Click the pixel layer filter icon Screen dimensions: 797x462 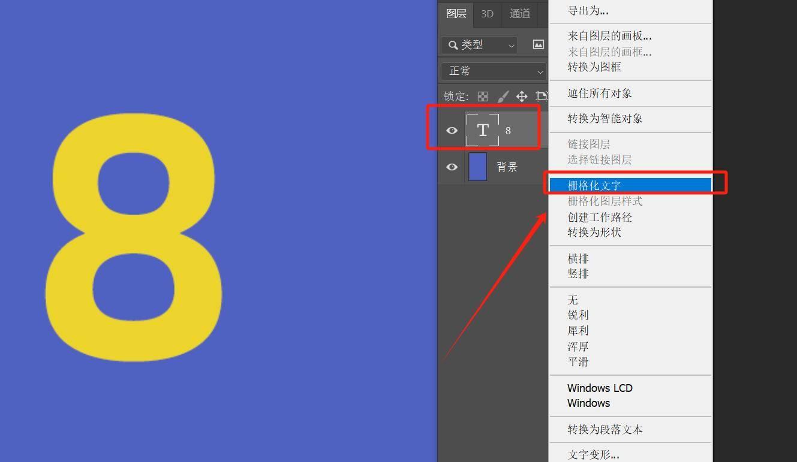point(539,45)
